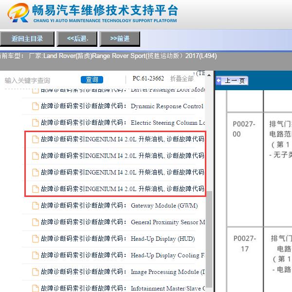Go back with the <<后退 button
Viewport: 292px width, 292px height.
pos(77,39)
